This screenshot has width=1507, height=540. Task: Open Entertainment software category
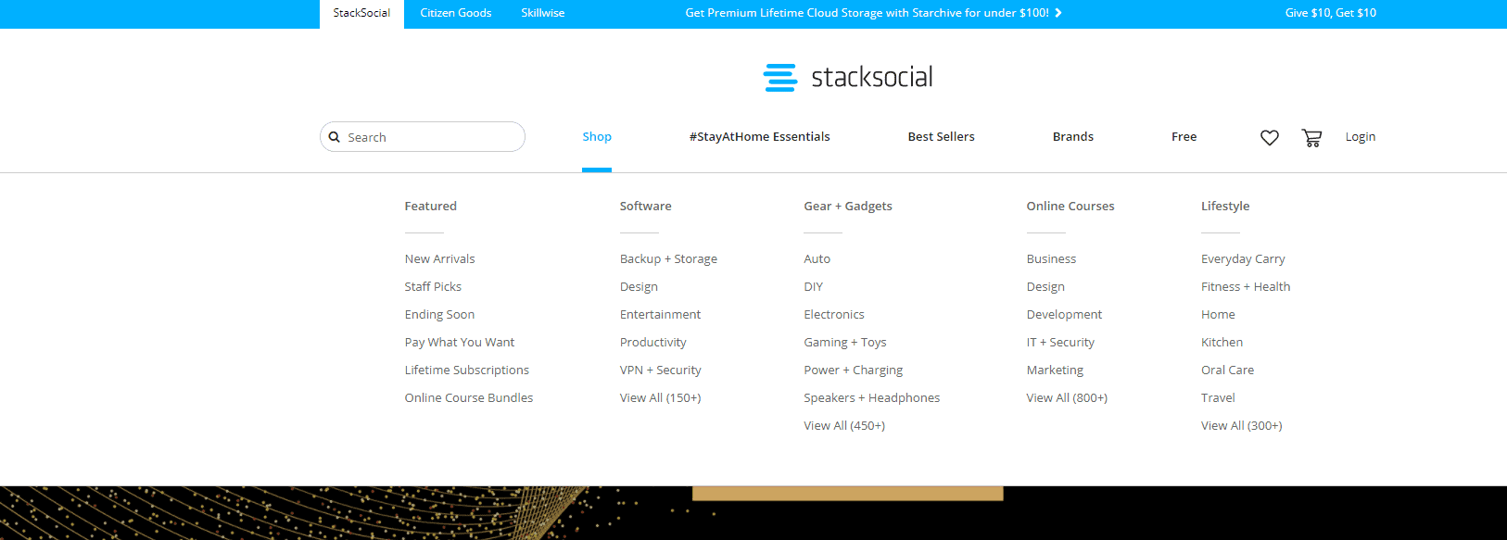coord(660,314)
